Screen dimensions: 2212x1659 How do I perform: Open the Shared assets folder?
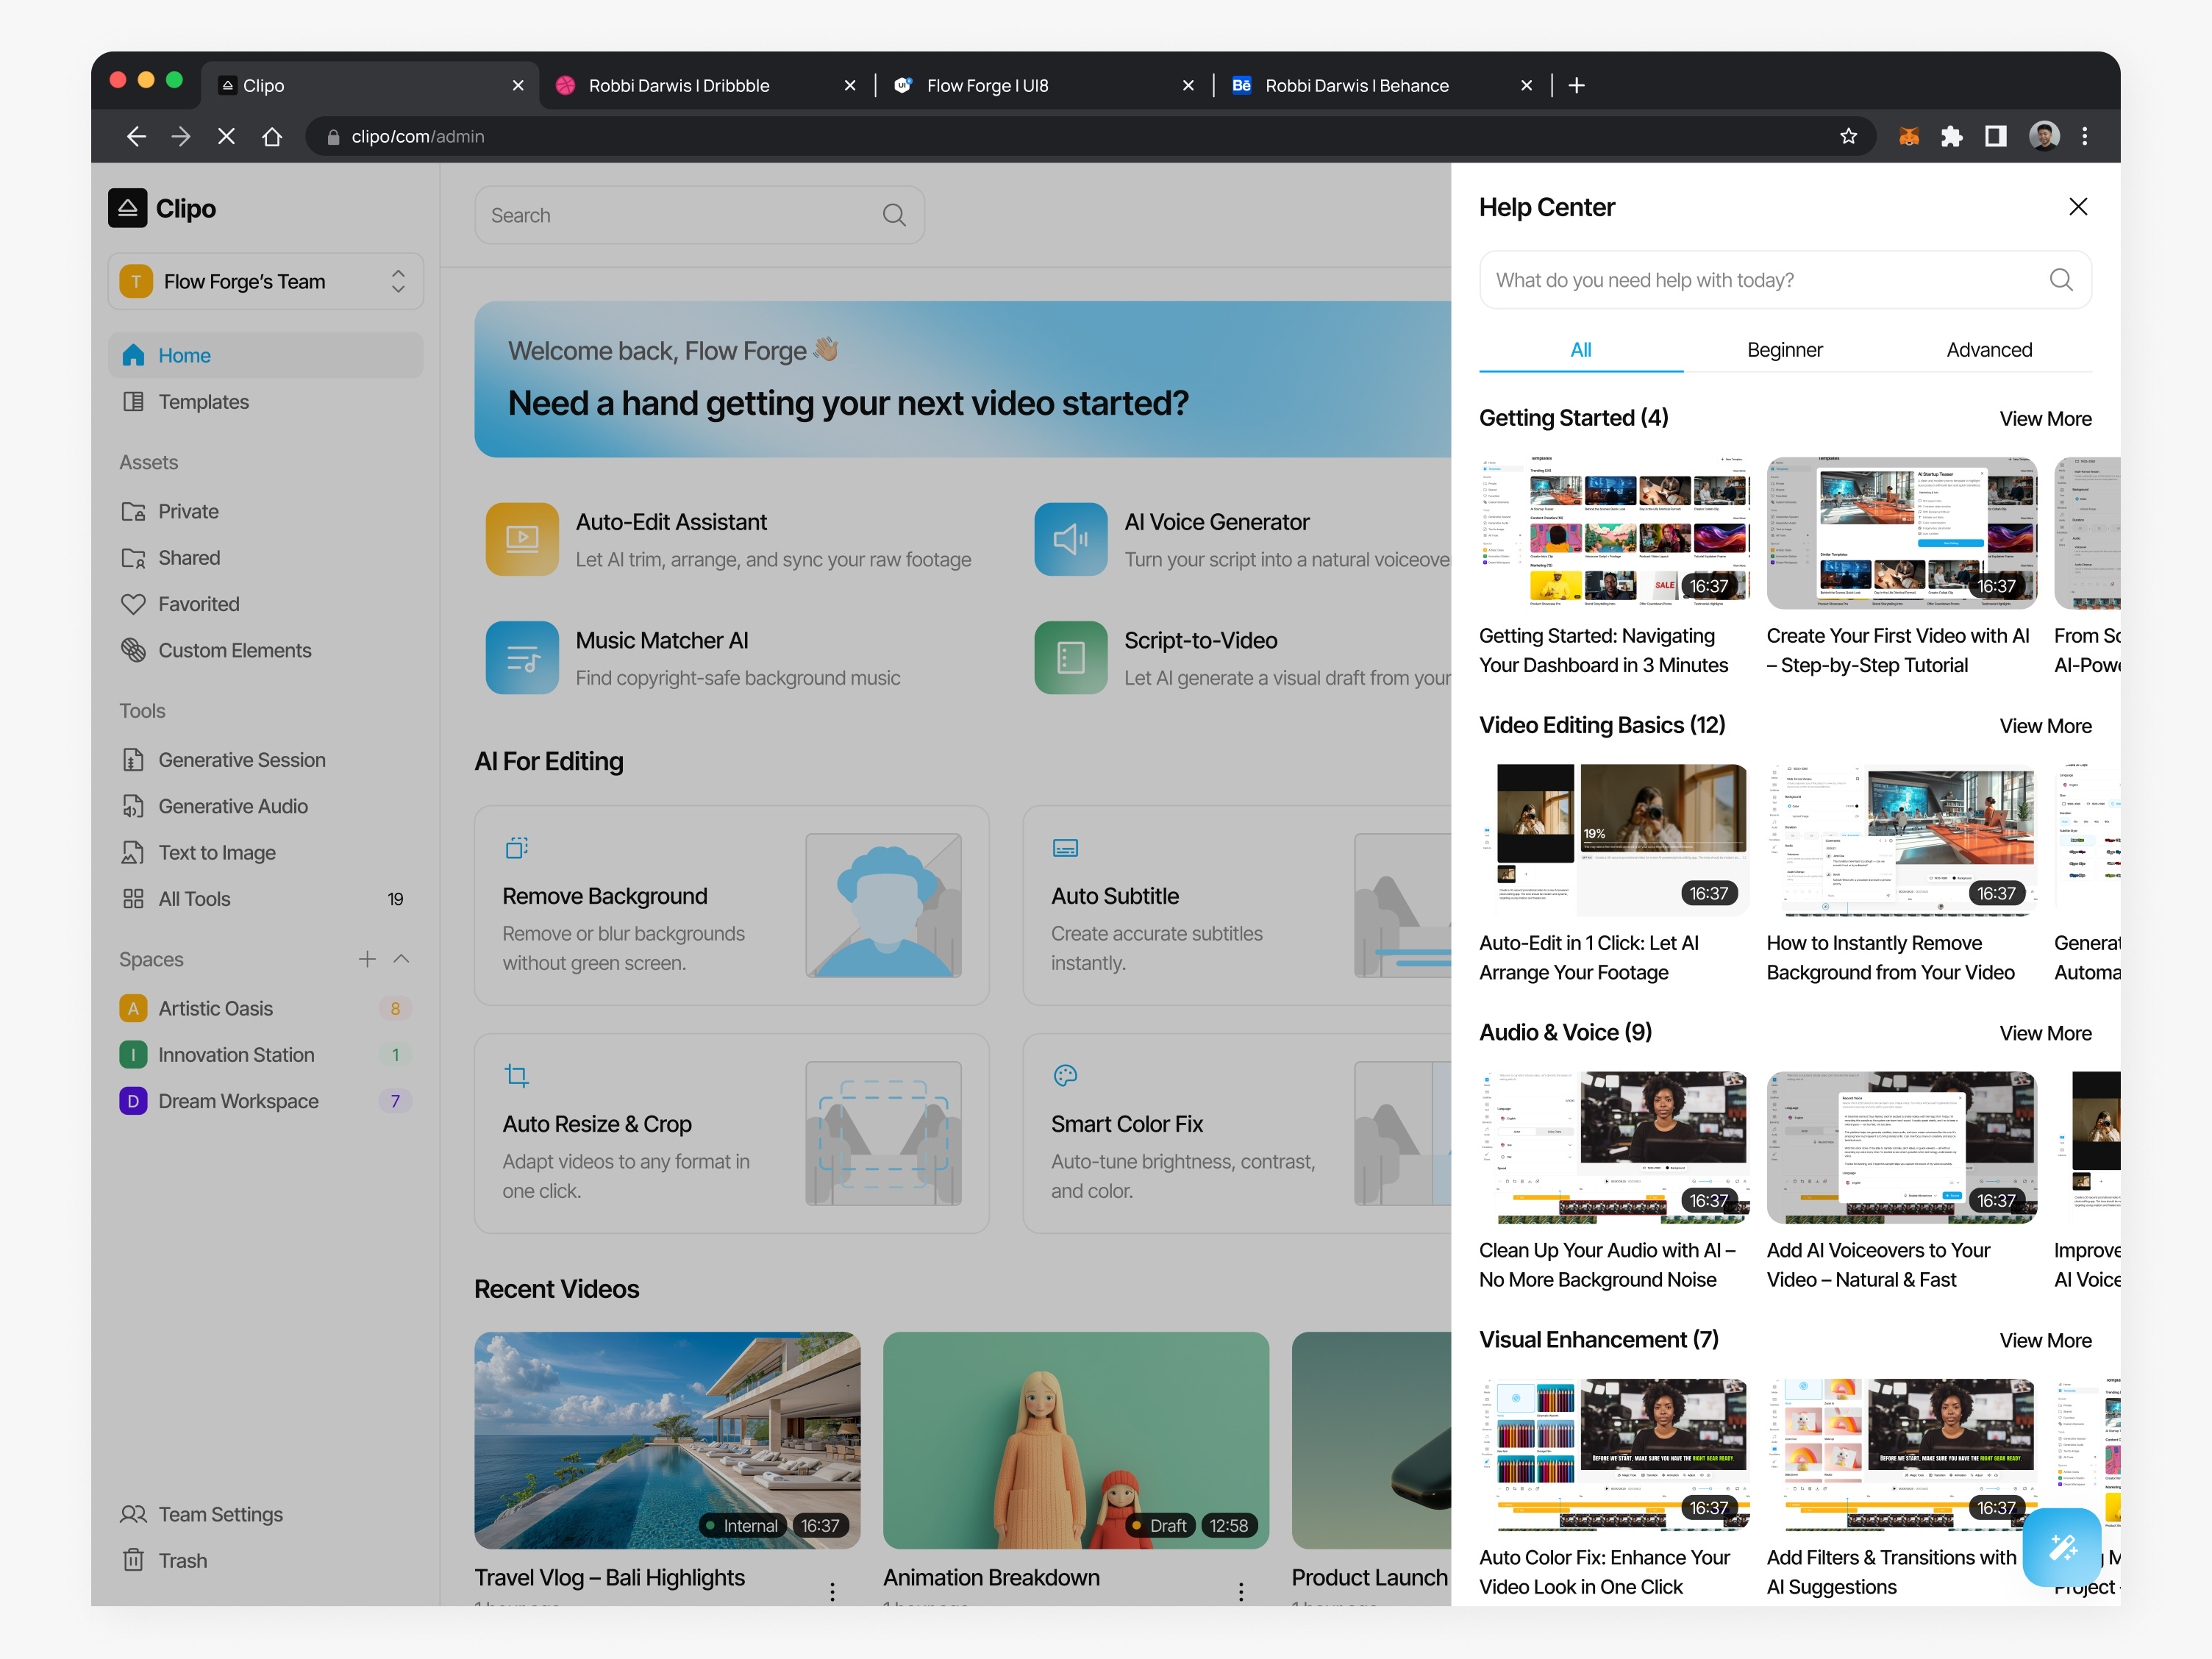pos(189,557)
